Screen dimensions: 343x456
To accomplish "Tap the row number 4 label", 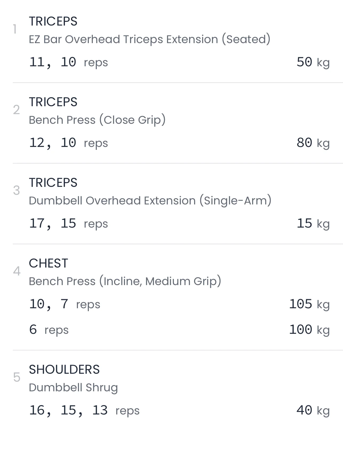I will coord(16,271).
